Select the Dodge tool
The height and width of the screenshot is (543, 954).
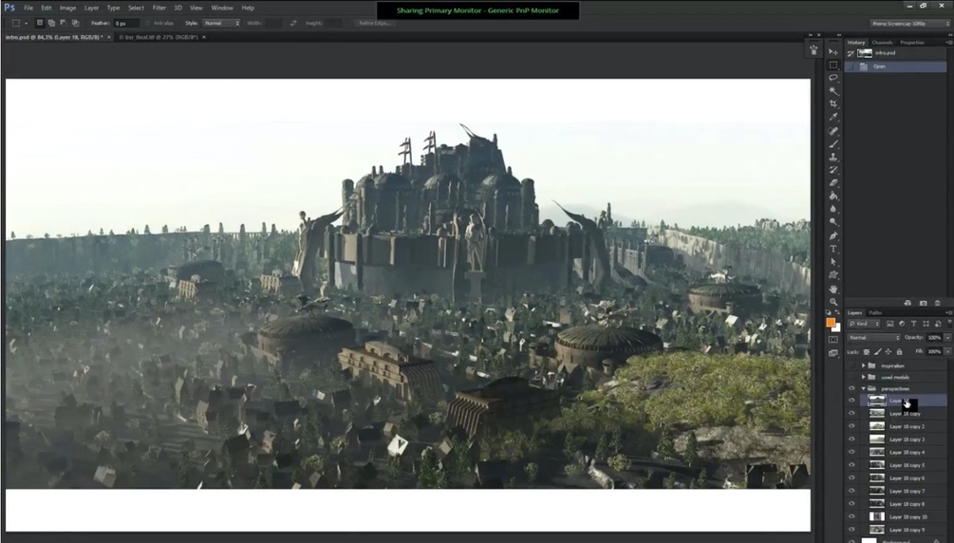coord(833,222)
